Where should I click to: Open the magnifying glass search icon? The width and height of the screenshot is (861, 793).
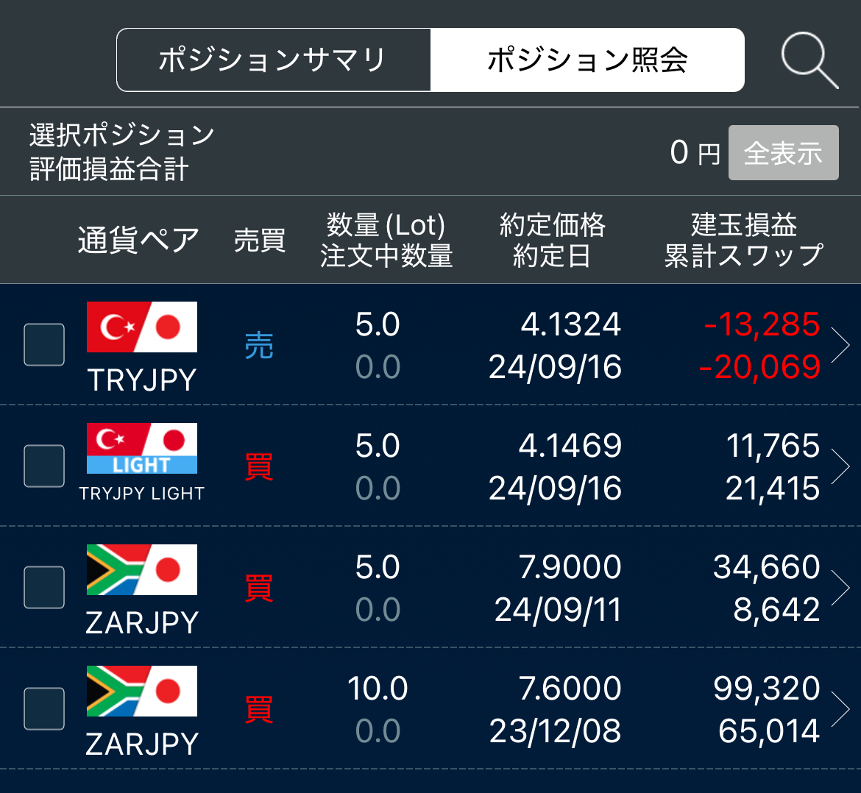coord(809,60)
